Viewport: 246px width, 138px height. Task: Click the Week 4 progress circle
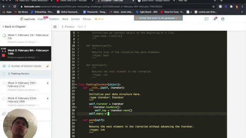point(4,99)
